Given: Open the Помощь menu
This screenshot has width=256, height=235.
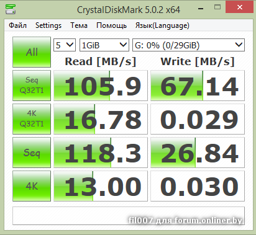Looking at the screenshot, I should 111,25.
